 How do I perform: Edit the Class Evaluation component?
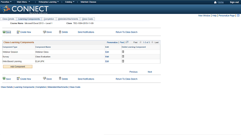(107, 57)
